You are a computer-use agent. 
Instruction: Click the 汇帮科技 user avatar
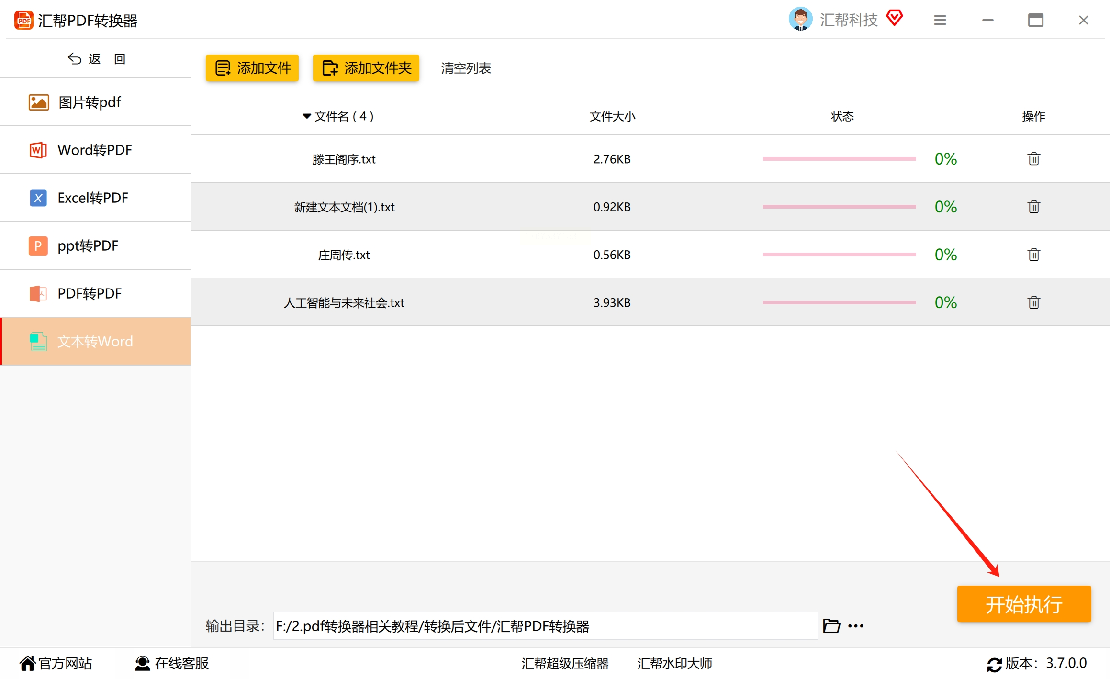pyautogui.click(x=800, y=19)
